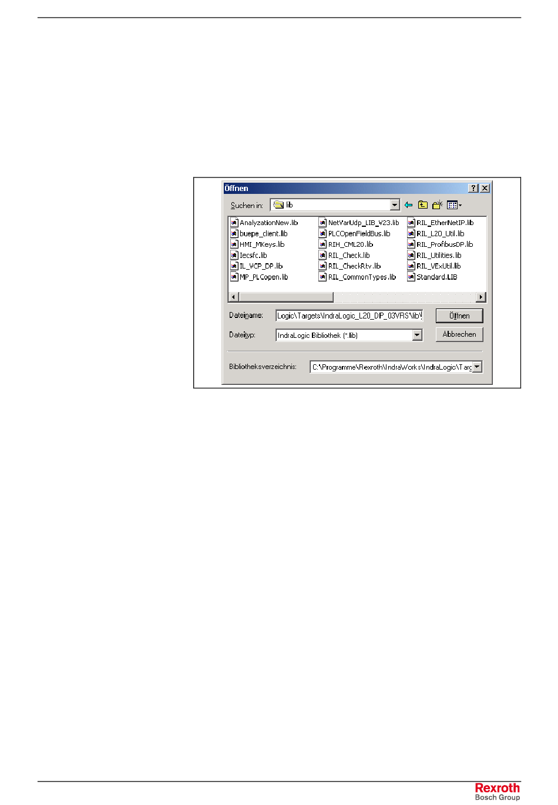Click the file list scroll left arrow
558x805 pixels.
[234, 297]
